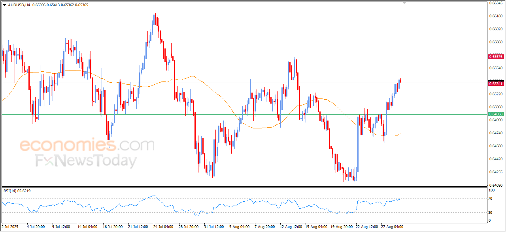Click the red 0.65676 price level tag
The width and height of the screenshot is (506, 232).
[x=496, y=57]
